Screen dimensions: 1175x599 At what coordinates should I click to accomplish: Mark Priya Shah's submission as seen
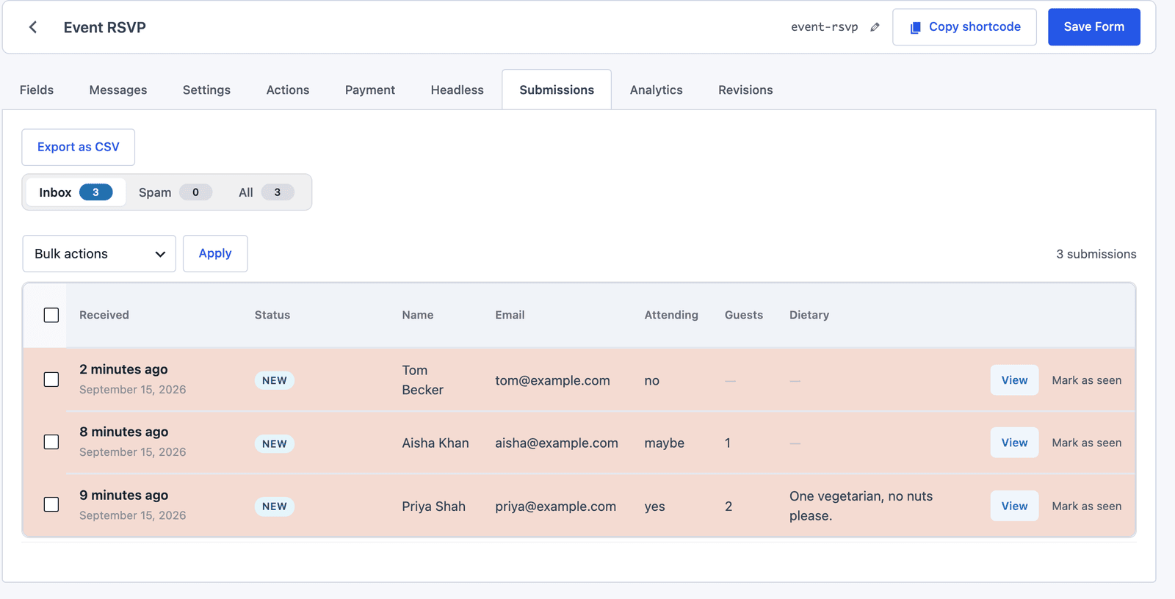[1086, 506]
